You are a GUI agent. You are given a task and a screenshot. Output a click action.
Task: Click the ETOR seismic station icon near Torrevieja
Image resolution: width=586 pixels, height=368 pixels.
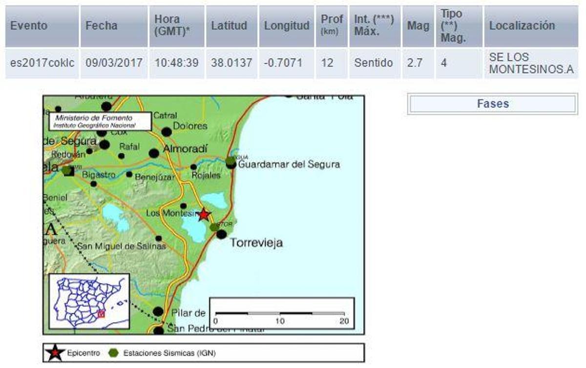(215, 226)
